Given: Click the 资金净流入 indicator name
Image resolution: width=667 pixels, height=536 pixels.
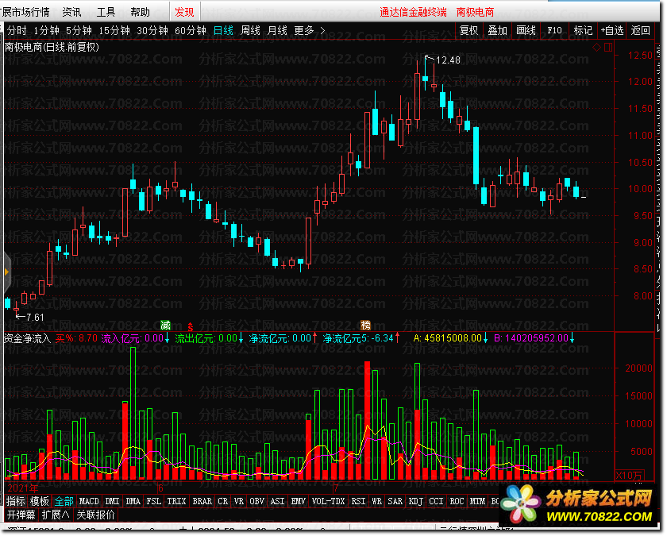Looking at the screenshot, I should tap(27, 338).
